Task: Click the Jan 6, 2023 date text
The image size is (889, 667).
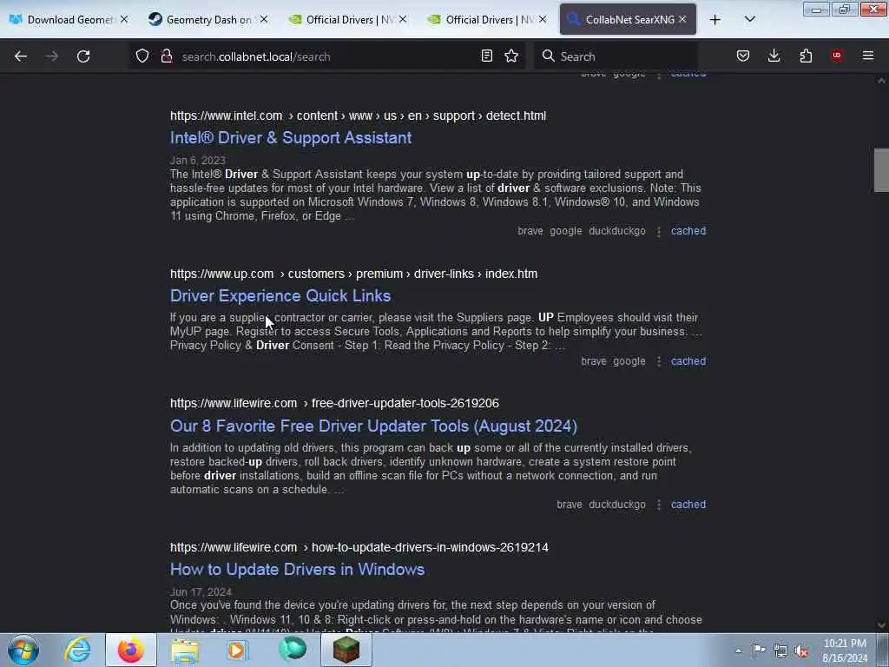Action: (x=198, y=161)
